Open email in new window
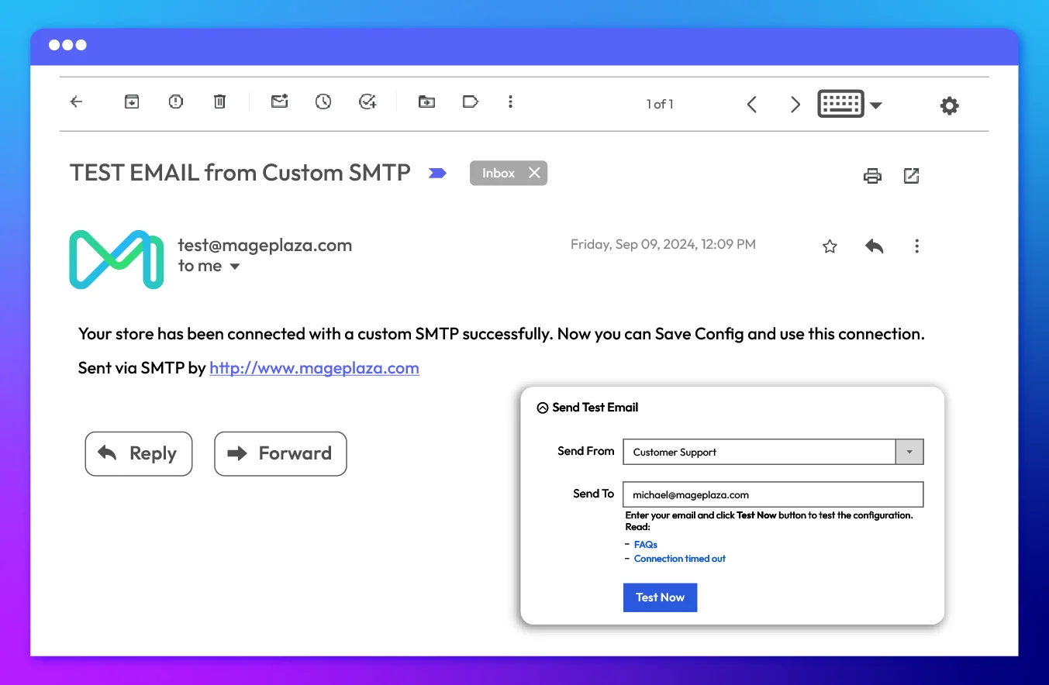The height and width of the screenshot is (685, 1049). (912, 176)
